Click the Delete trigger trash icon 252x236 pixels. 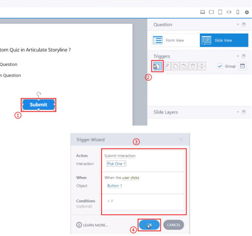193,66
